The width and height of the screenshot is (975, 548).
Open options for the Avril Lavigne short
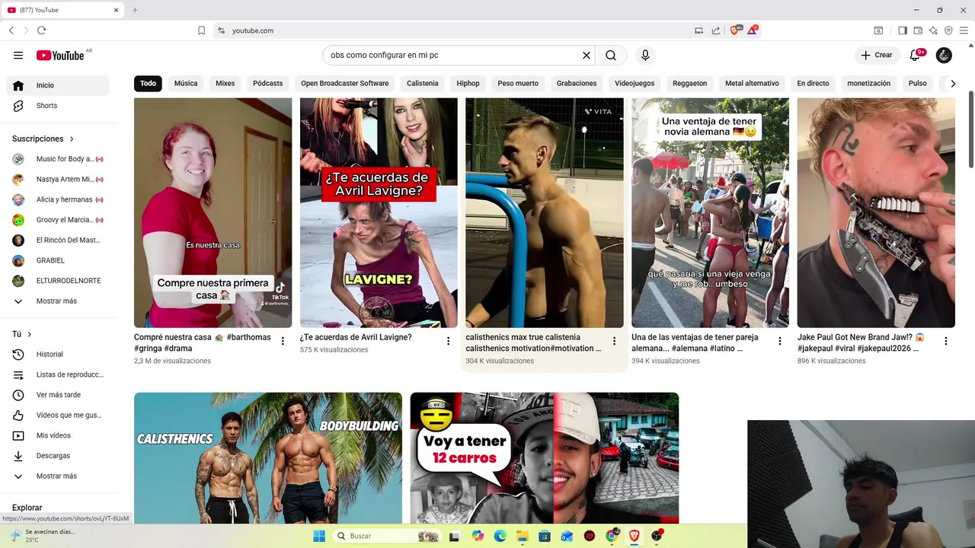(449, 341)
